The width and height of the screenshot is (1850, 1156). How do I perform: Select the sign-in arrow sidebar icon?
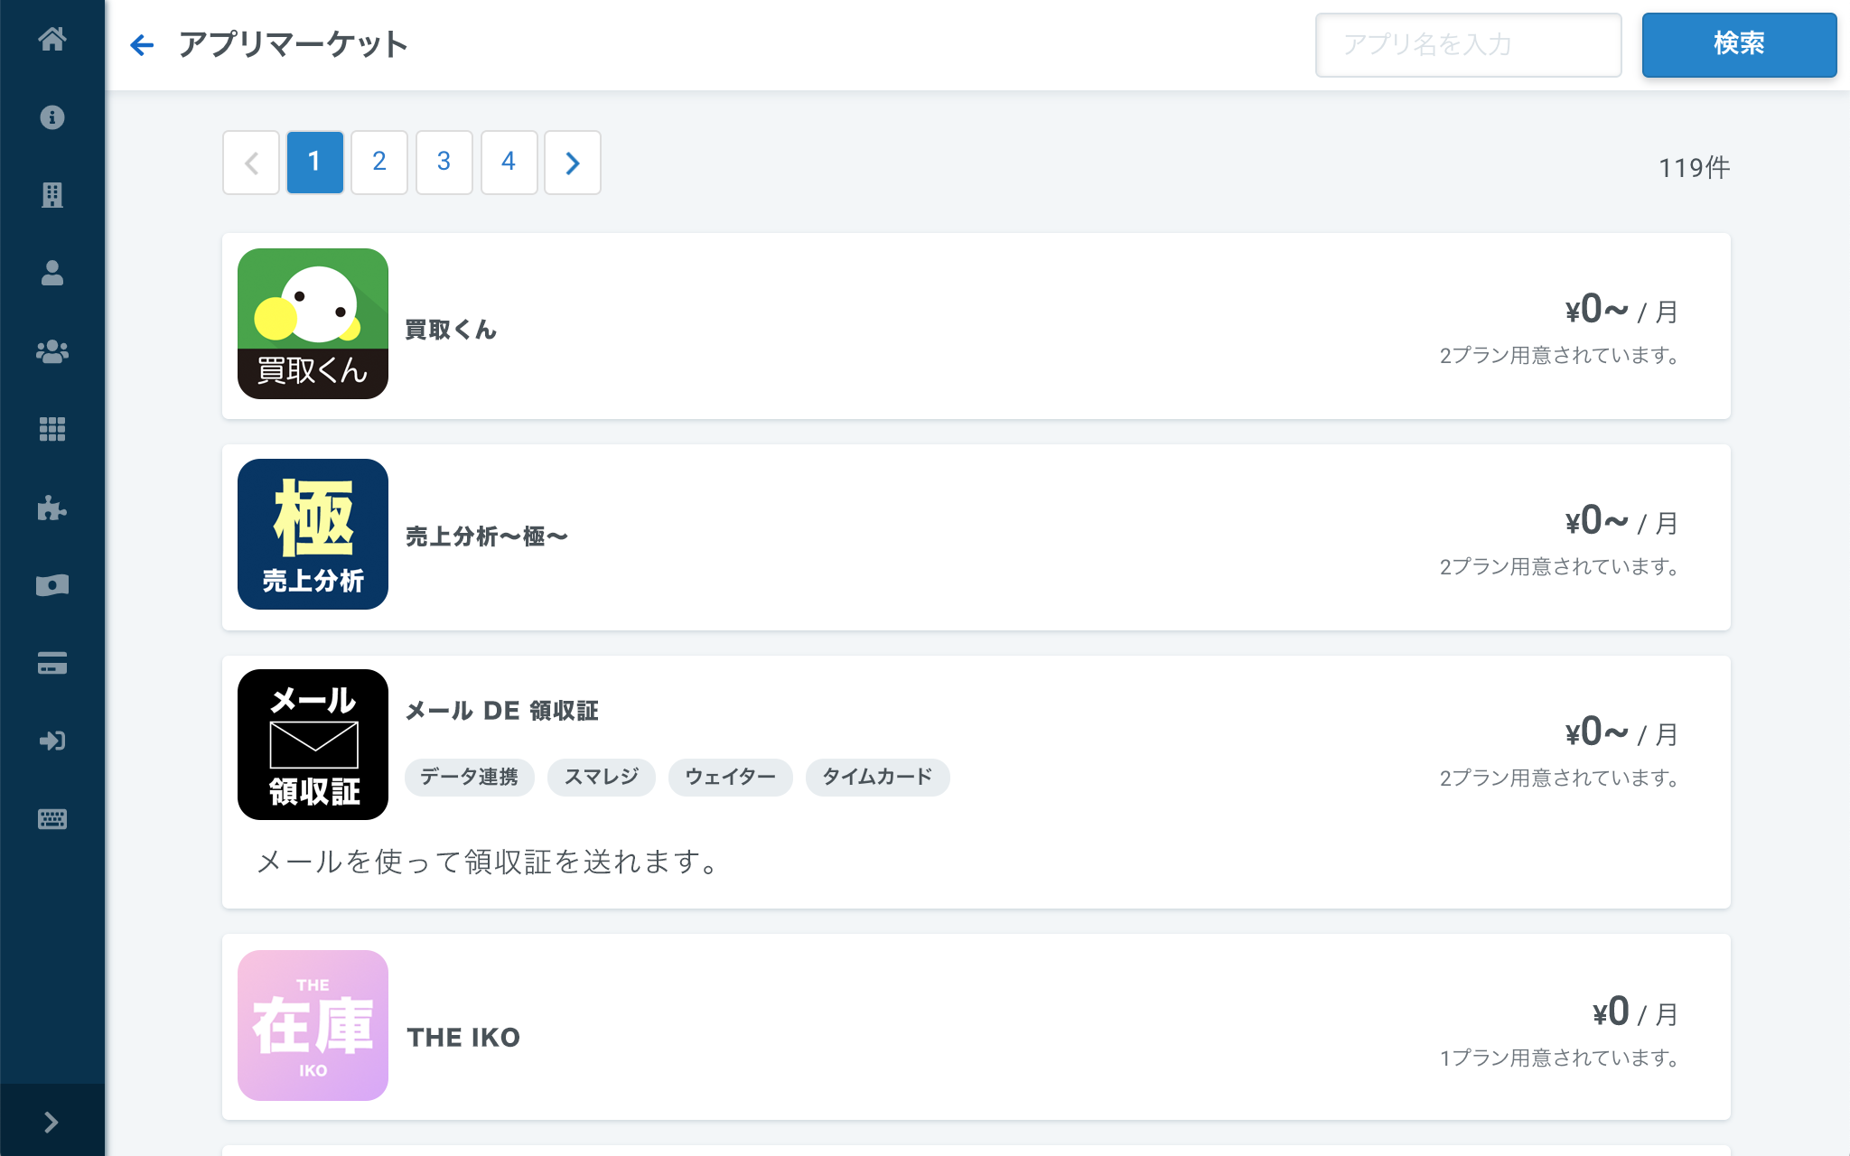point(52,741)
